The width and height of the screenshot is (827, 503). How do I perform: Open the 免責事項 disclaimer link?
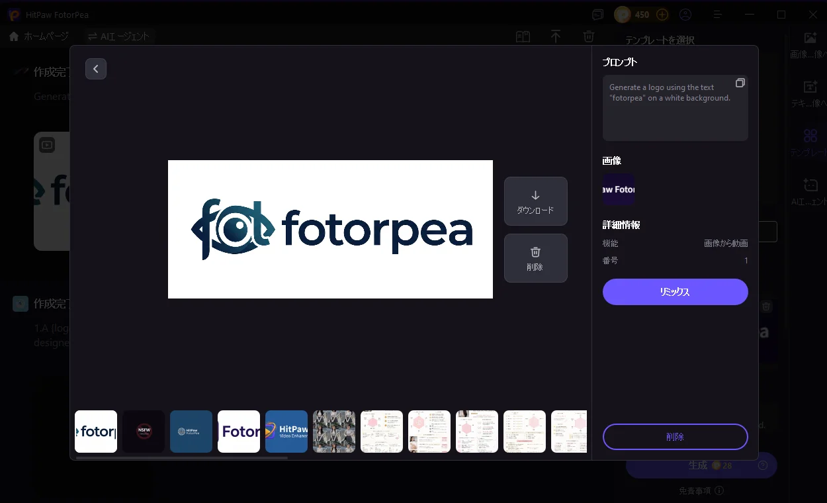pyautogui.click(x=701, y=490)
